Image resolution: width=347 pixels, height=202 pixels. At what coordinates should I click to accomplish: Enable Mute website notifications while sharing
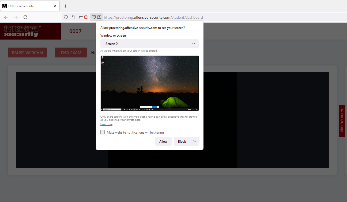coord(103,132)
